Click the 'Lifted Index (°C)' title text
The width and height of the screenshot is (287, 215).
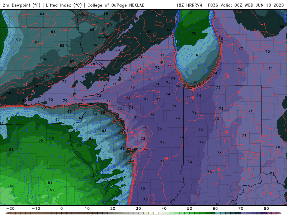(x=64, y=5)
